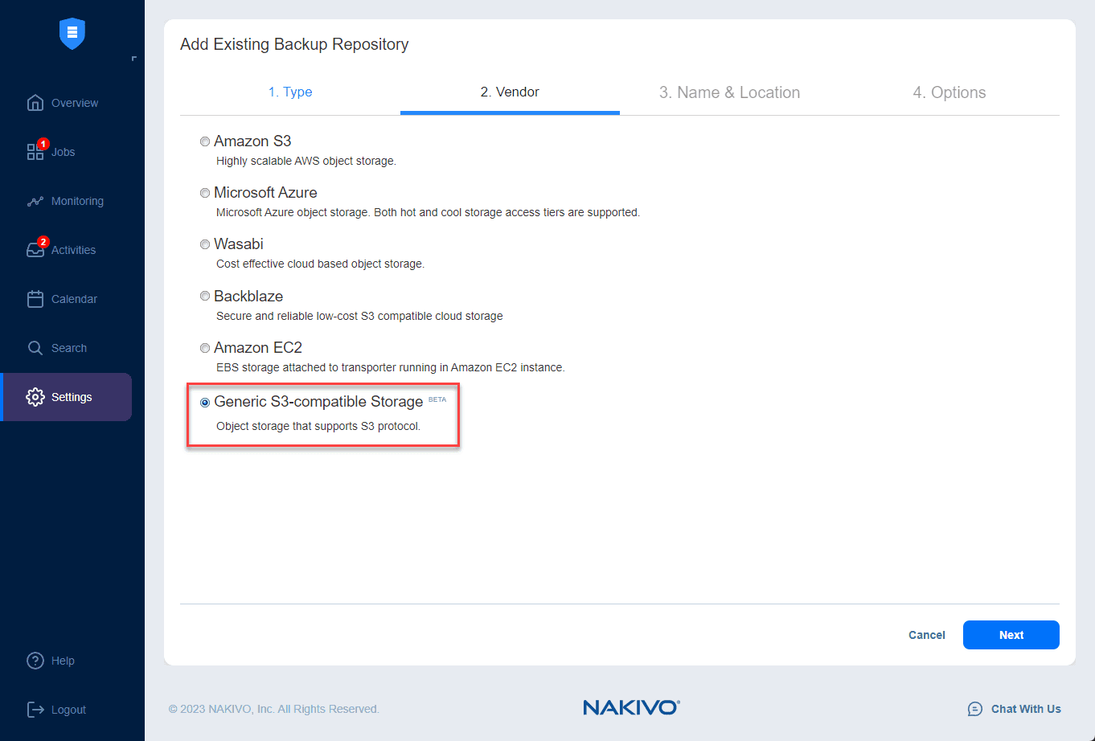The image size is (1095, 741).
Task: Switch to the Type tab
Action: pyautogui.click(x=290, y=92)
